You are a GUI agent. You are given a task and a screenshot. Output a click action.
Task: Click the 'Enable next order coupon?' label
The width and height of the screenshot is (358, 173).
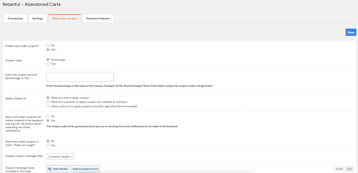click(22, 46)
